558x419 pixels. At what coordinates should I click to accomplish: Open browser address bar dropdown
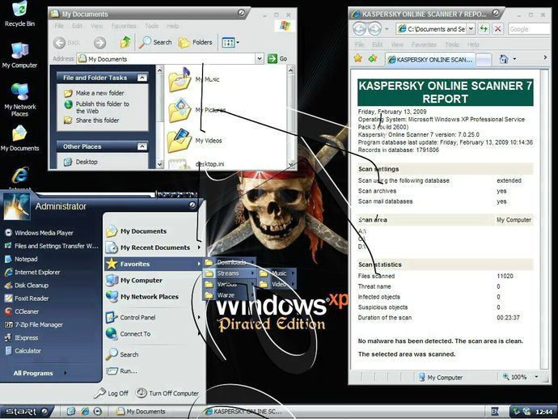point(471,29)
